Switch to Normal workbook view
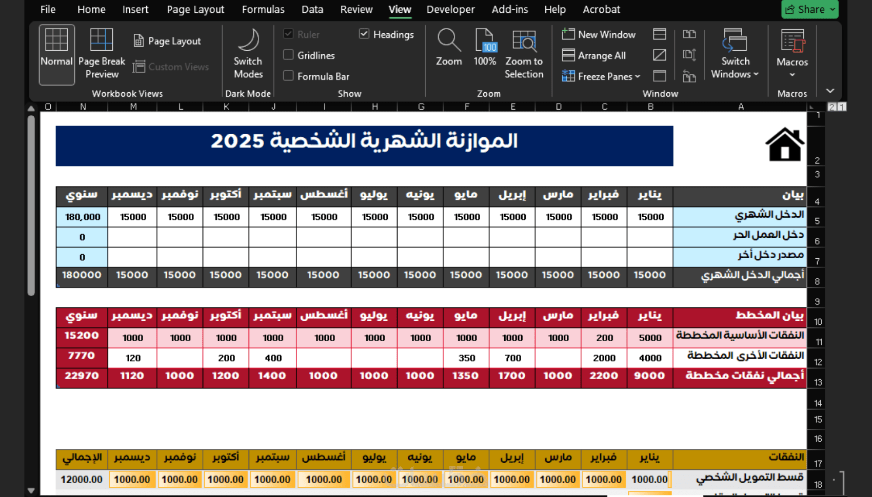This screenshot has width=872, height=497. (x=56, y=54)
